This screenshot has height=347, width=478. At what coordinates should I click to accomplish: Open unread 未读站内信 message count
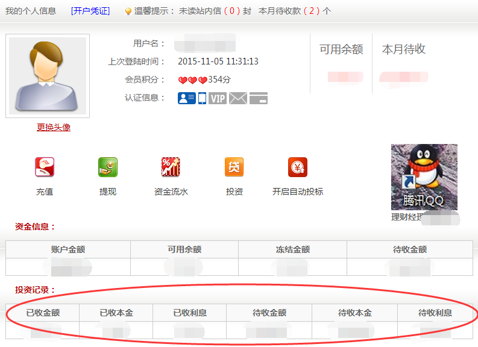229,11
